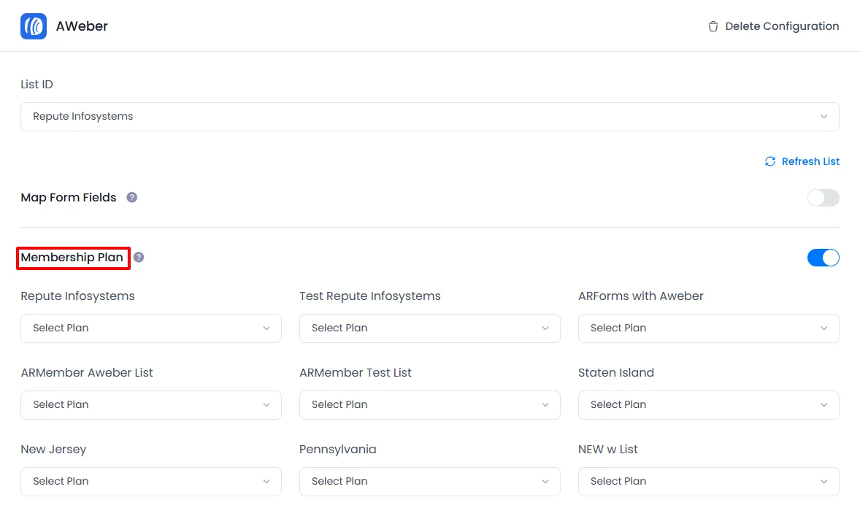The width and height of the screenshot is (860, 508).
Task: Click the help icon beside Membership Plan
Action: pos(139,257)
